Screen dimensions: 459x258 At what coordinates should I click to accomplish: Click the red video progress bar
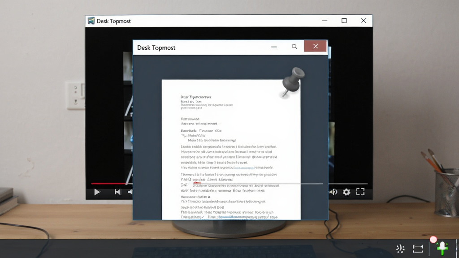pyautogui.click(x=109, y=183)
